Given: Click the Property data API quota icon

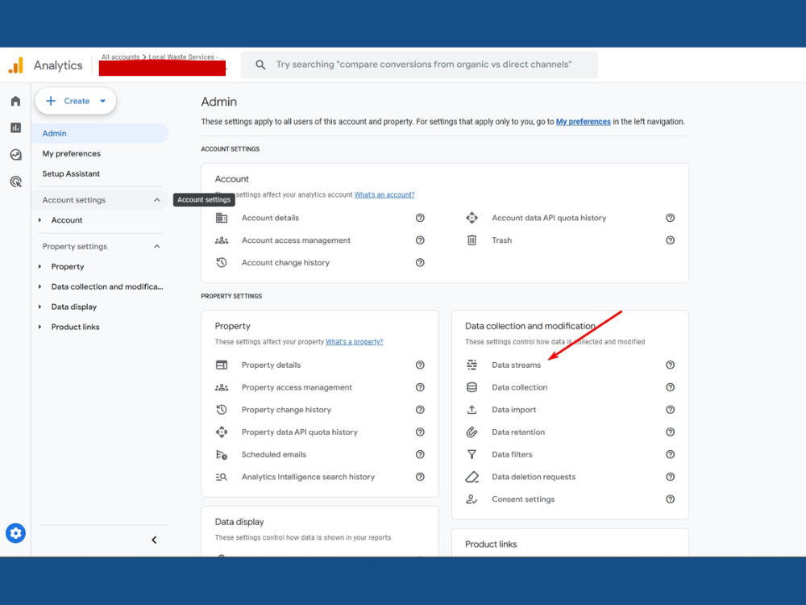Looking at the screenshot, I should 222,432.
